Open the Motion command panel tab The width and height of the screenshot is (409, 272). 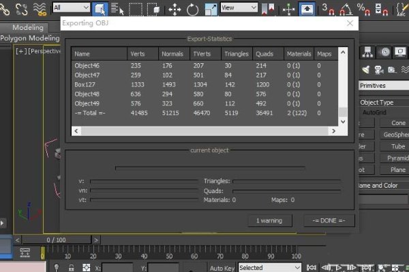(385, 52)
